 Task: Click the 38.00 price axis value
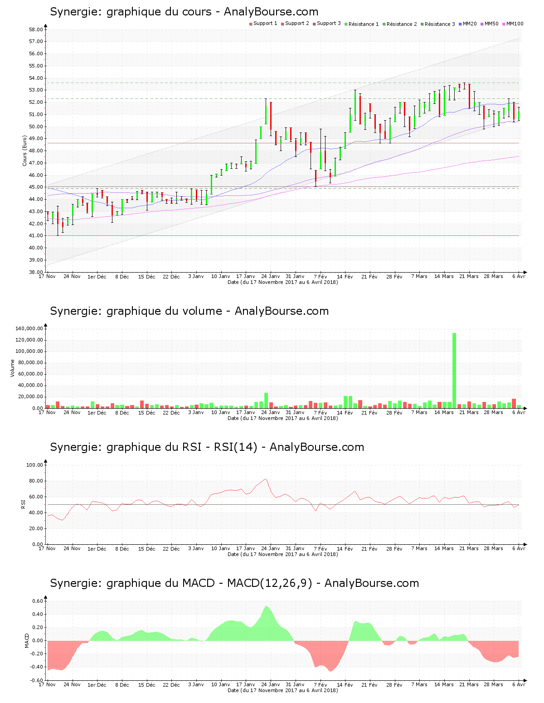tap(36, 272)
